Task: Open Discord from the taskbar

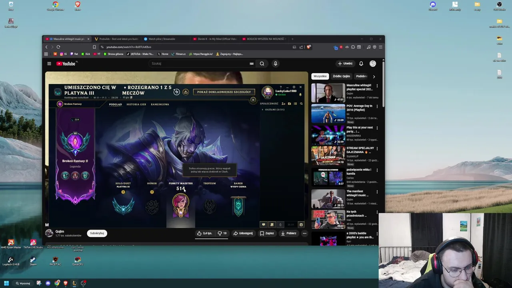Action: pos(48,283)
